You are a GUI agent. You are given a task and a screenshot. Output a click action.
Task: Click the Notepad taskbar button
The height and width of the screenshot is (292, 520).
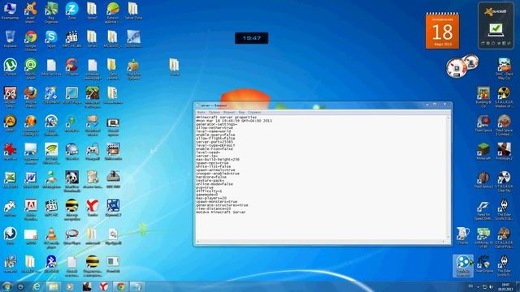[x=137, y=286]
